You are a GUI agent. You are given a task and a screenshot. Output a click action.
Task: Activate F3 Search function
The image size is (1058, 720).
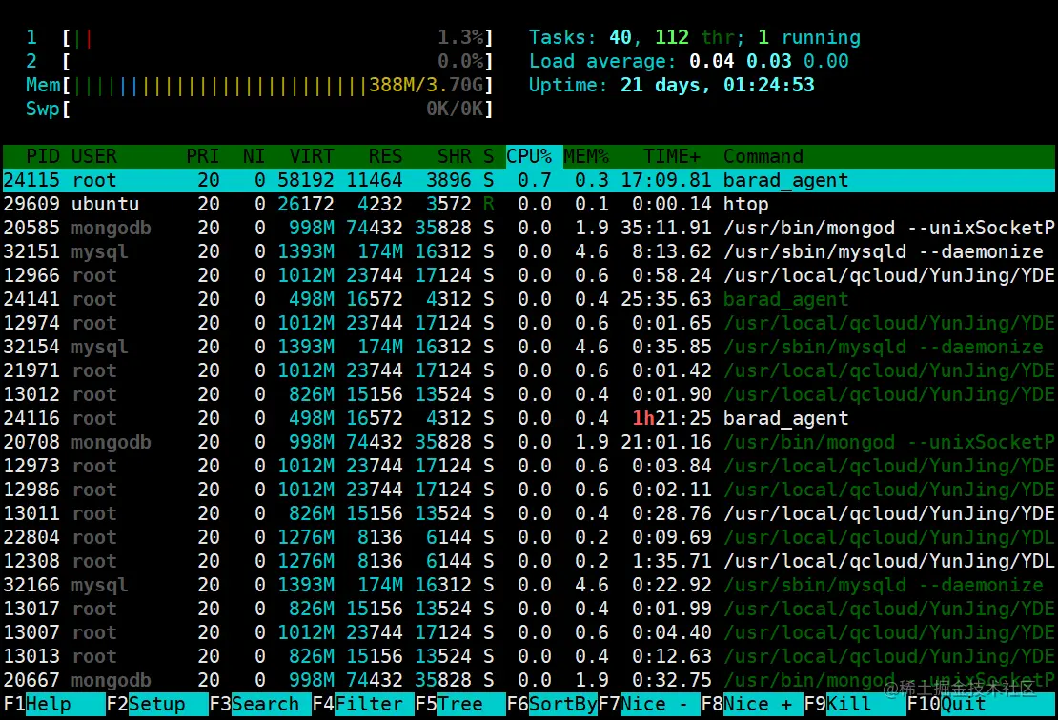tap(260, 704)
